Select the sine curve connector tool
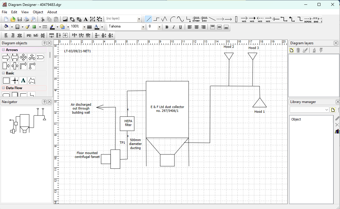The width and height of the screenshot is (340, 209). pos(180,19)
